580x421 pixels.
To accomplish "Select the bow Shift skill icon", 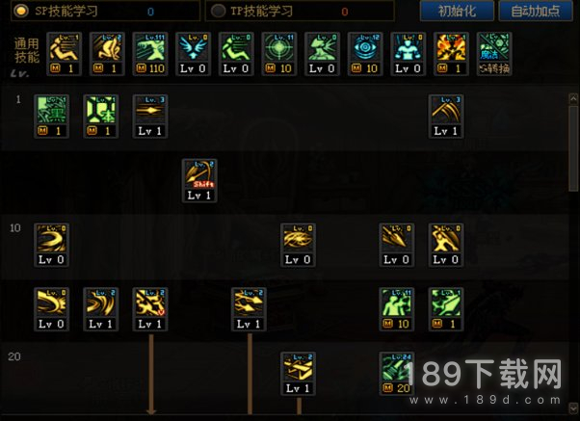I will [x=199, y=180].
